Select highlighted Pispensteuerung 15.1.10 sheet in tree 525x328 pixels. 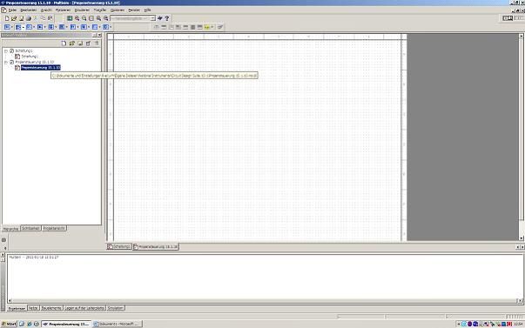click(41, 68)
